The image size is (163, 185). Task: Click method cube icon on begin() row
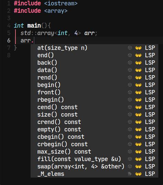[130, 85]
